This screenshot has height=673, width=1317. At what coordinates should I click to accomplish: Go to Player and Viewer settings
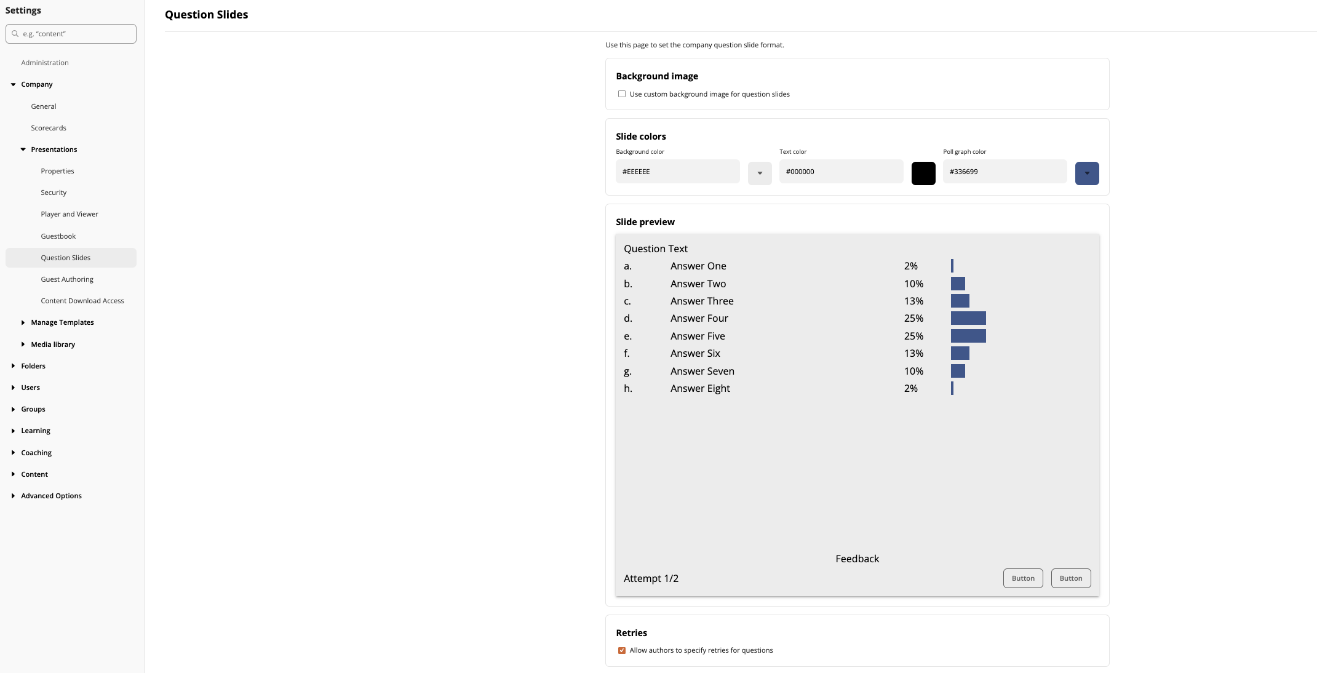point(70,214)
